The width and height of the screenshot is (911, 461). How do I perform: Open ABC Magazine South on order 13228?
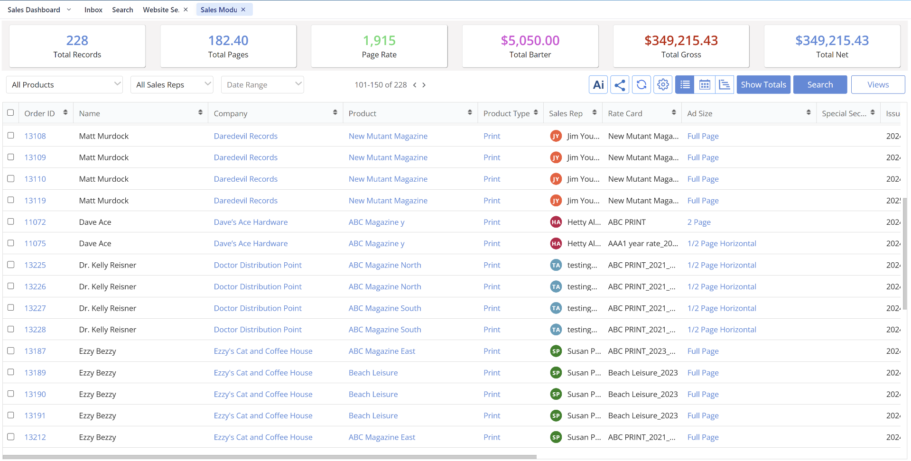coord(385,330)
